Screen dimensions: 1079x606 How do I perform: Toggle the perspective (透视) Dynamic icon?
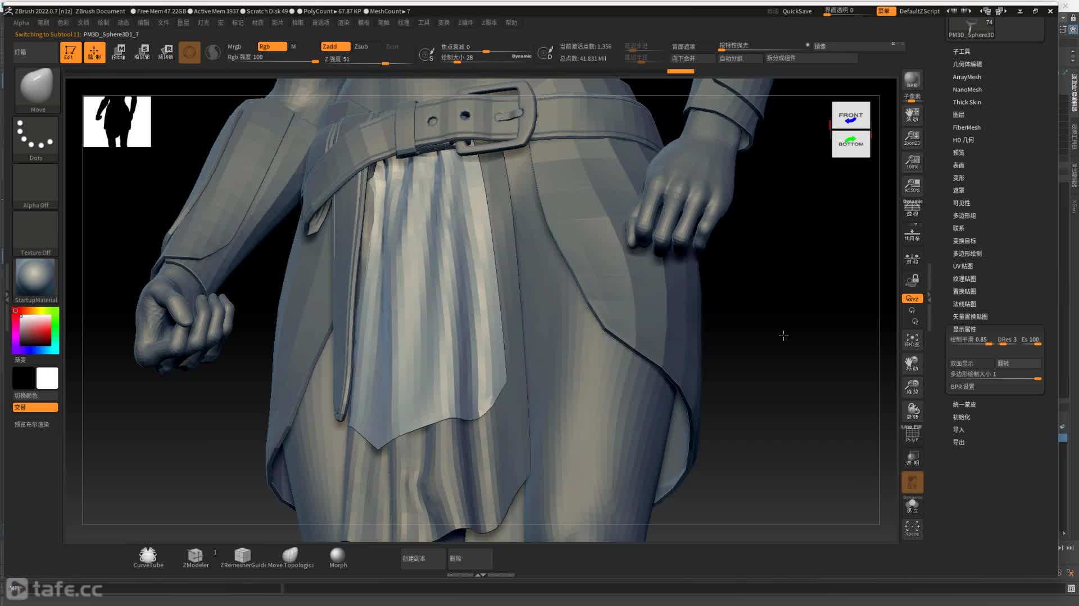coord(912,209)
